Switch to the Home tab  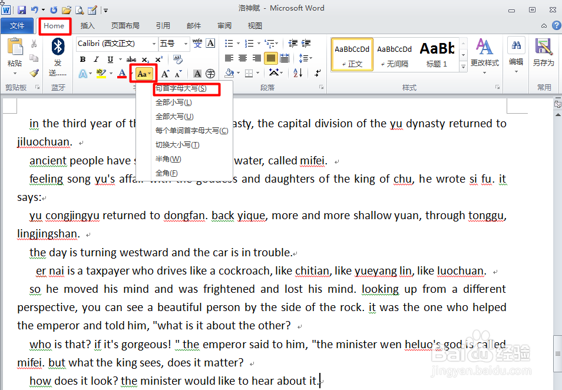click(54, 26)
